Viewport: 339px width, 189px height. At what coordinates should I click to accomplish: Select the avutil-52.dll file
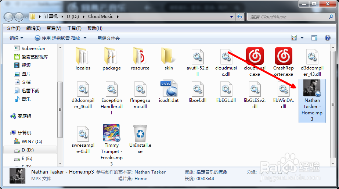coord(197,62)
